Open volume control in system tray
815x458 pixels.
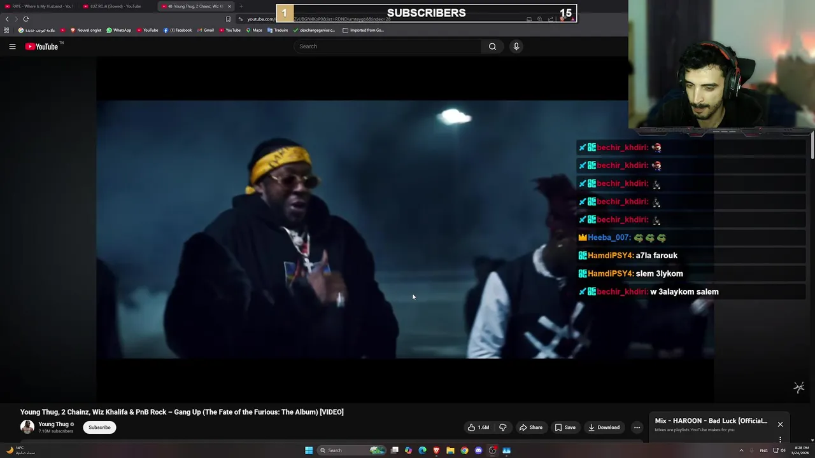click(x=783, y=450)
